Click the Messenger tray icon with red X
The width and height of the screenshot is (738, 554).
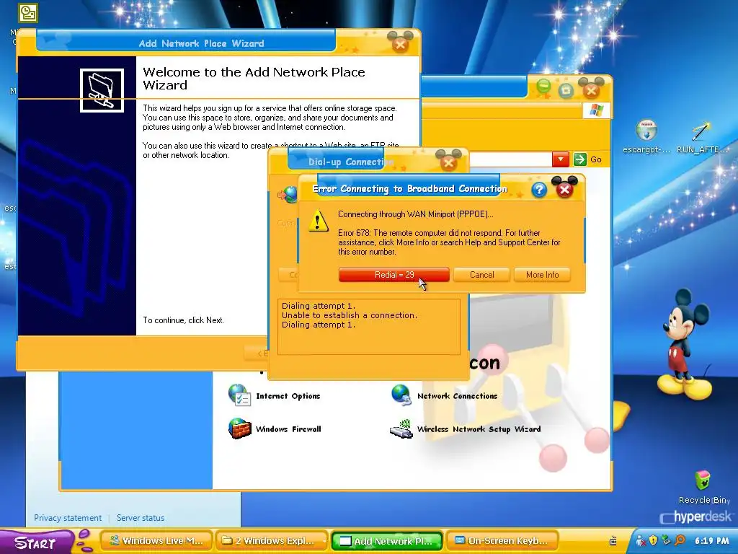641,541
